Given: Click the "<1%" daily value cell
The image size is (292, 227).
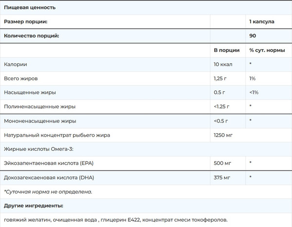Looking at the screenshot, I should 254,92.
